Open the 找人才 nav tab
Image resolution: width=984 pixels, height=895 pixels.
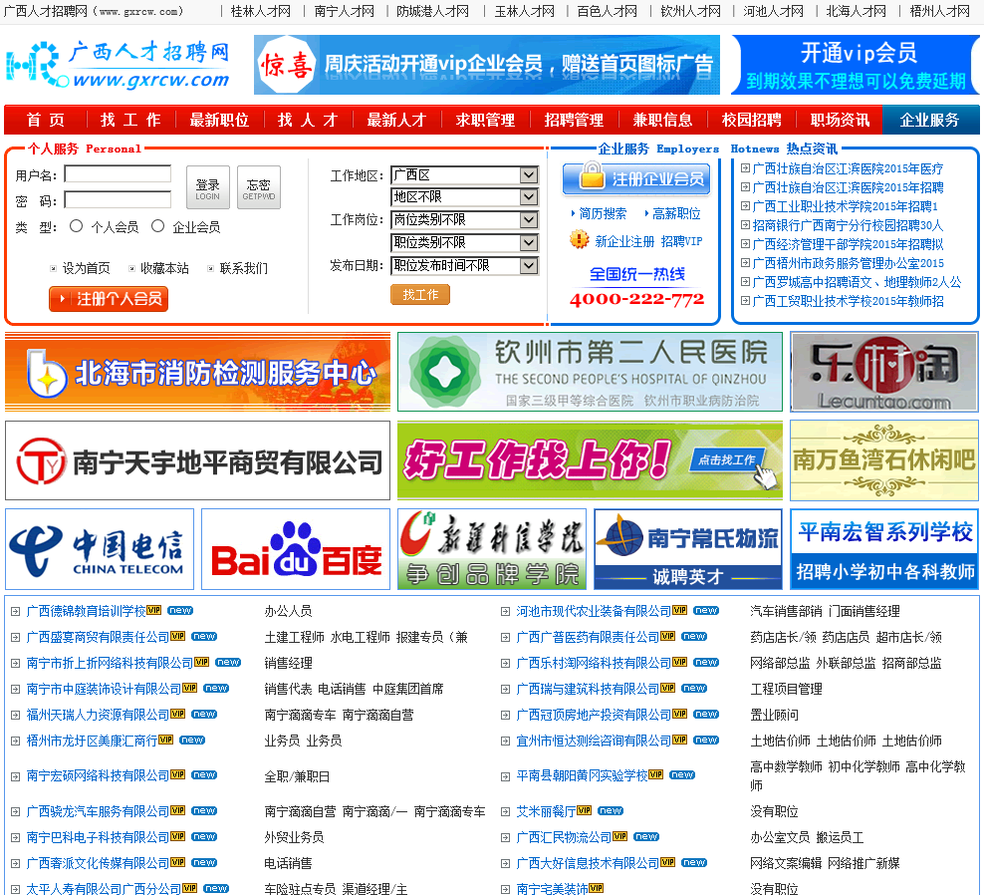point(308,120)
